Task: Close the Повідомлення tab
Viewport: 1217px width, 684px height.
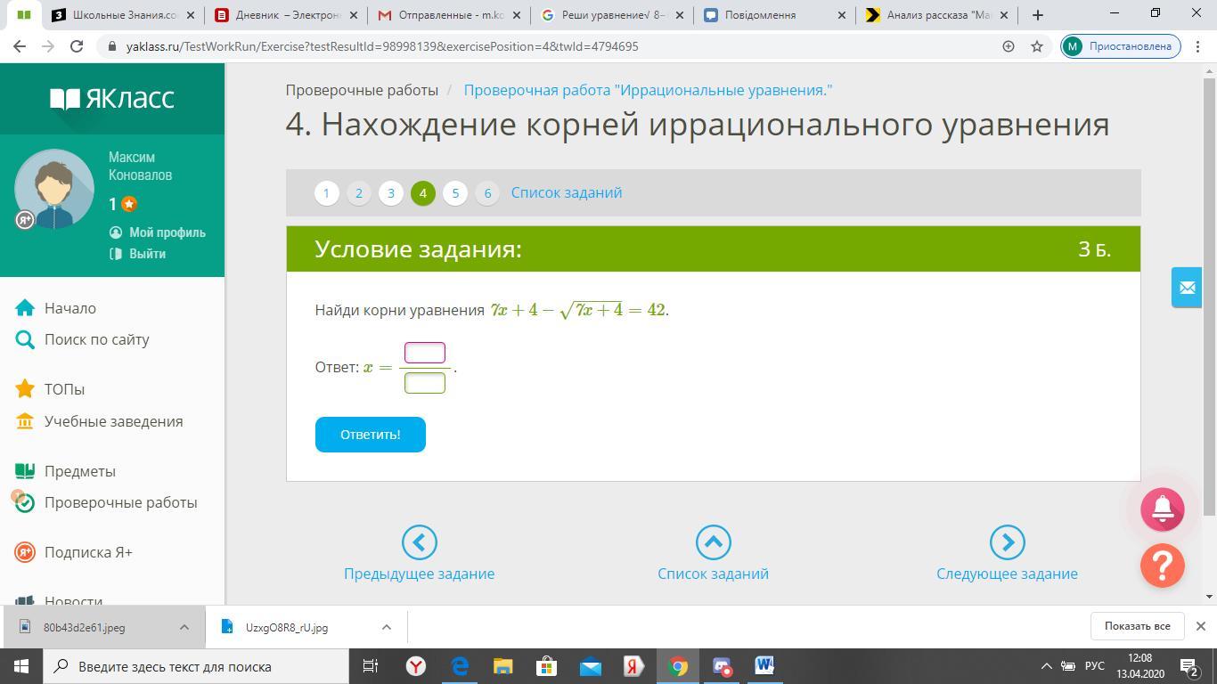Action: pyautogui.click(x=842, y=15)
